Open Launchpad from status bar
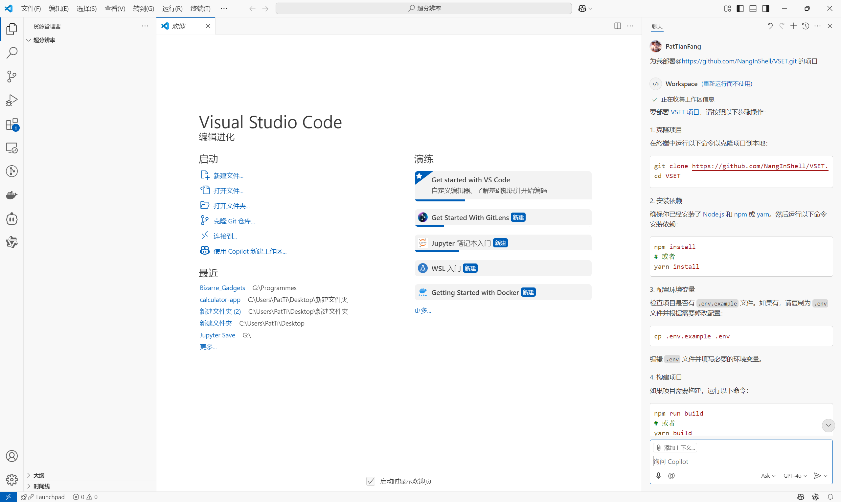 (x=43, y=497)
